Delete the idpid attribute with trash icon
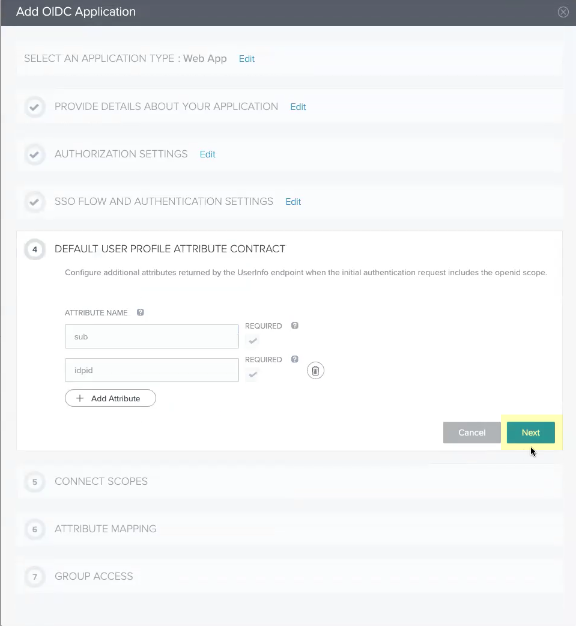Screen dimensions: 576x626 [x=315, y=371]
